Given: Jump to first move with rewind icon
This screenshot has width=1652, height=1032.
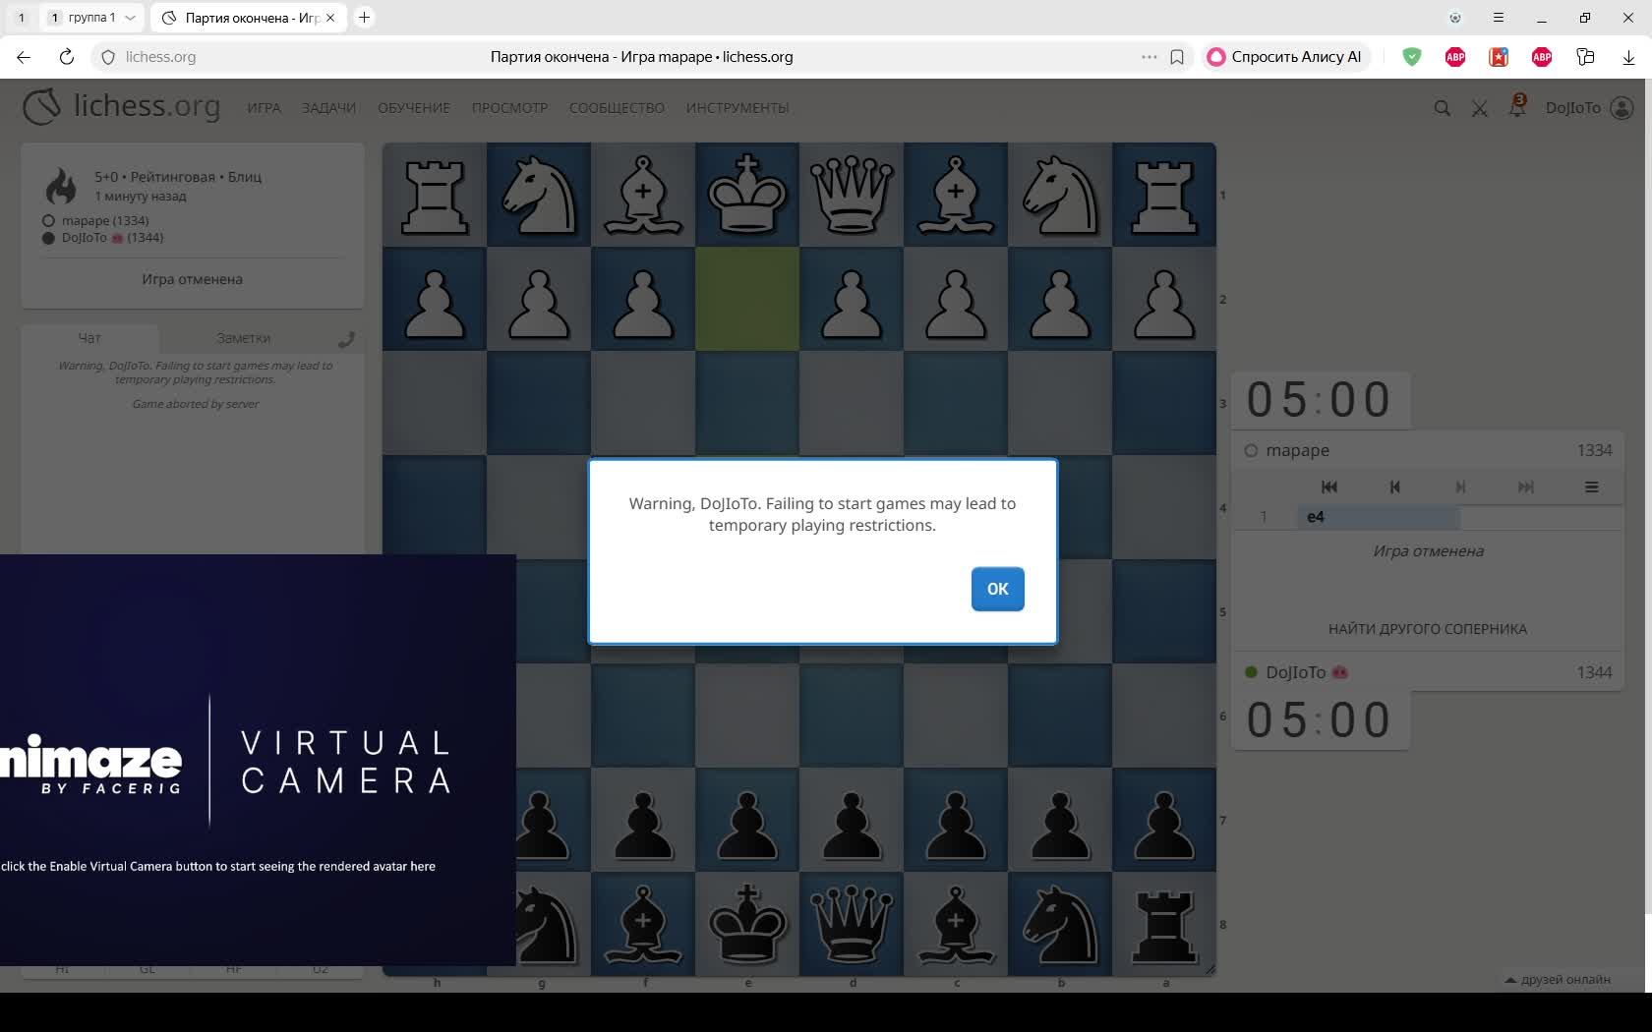Looking at the screenshot, I should [x=1328, y=487].
